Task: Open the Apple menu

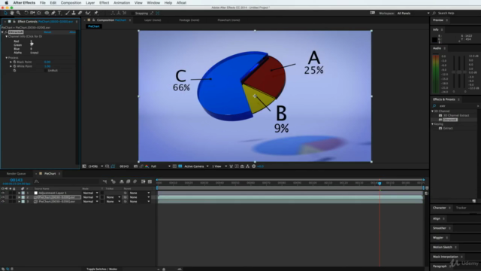Action: pyautogui.click(x=7, y=3)
